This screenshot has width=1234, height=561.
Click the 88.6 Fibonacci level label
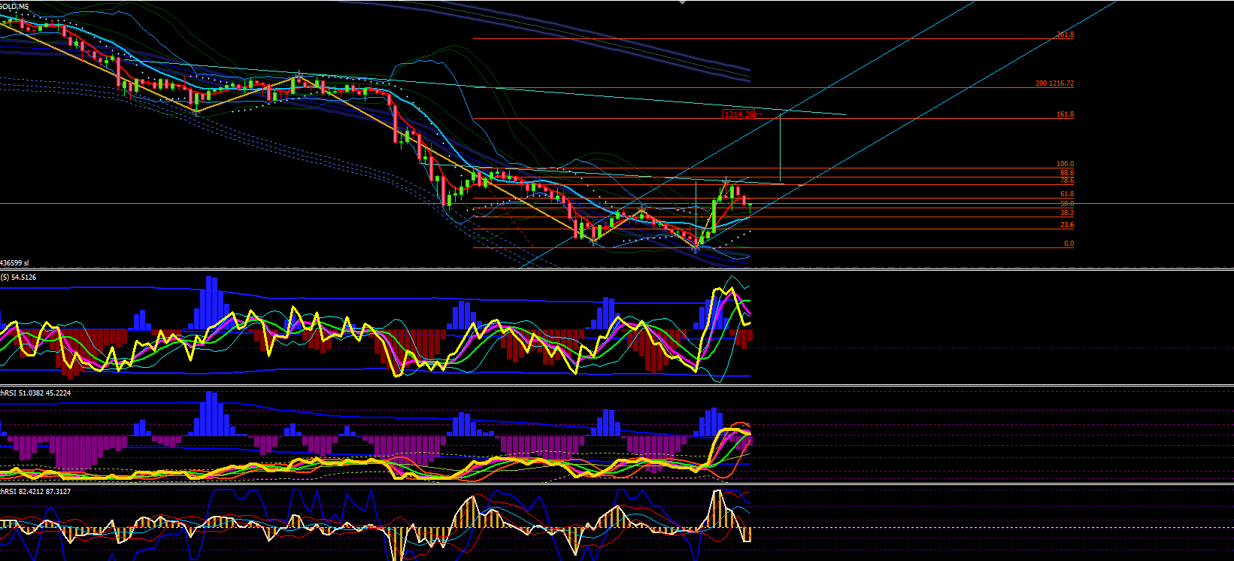point(1066,173)
